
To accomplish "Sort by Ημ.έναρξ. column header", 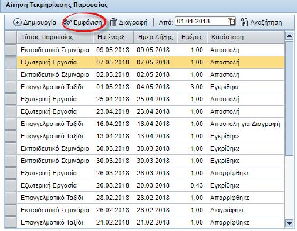I will [113, 37].
